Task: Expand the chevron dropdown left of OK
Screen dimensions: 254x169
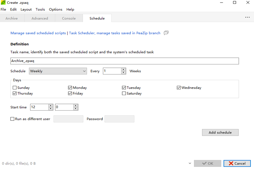Action: click(x=190, y=164)
